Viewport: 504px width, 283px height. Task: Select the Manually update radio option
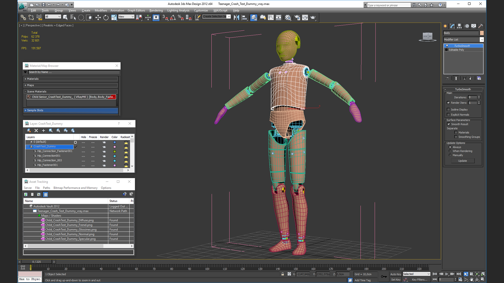click(450, 155)
